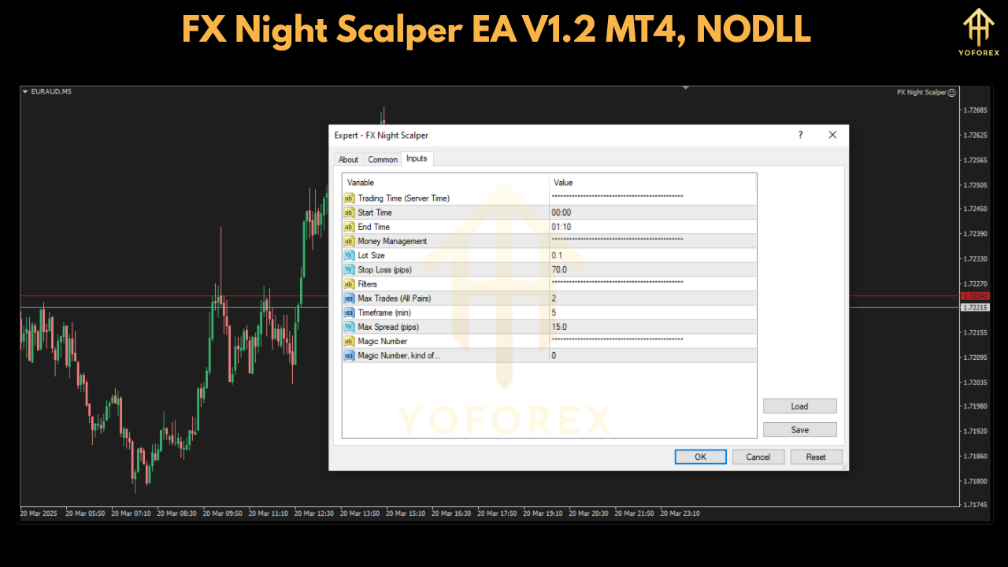The height and width of the screenshot is (567, 1008).
Task: Click the Reset button
Action: coord(816,457)
